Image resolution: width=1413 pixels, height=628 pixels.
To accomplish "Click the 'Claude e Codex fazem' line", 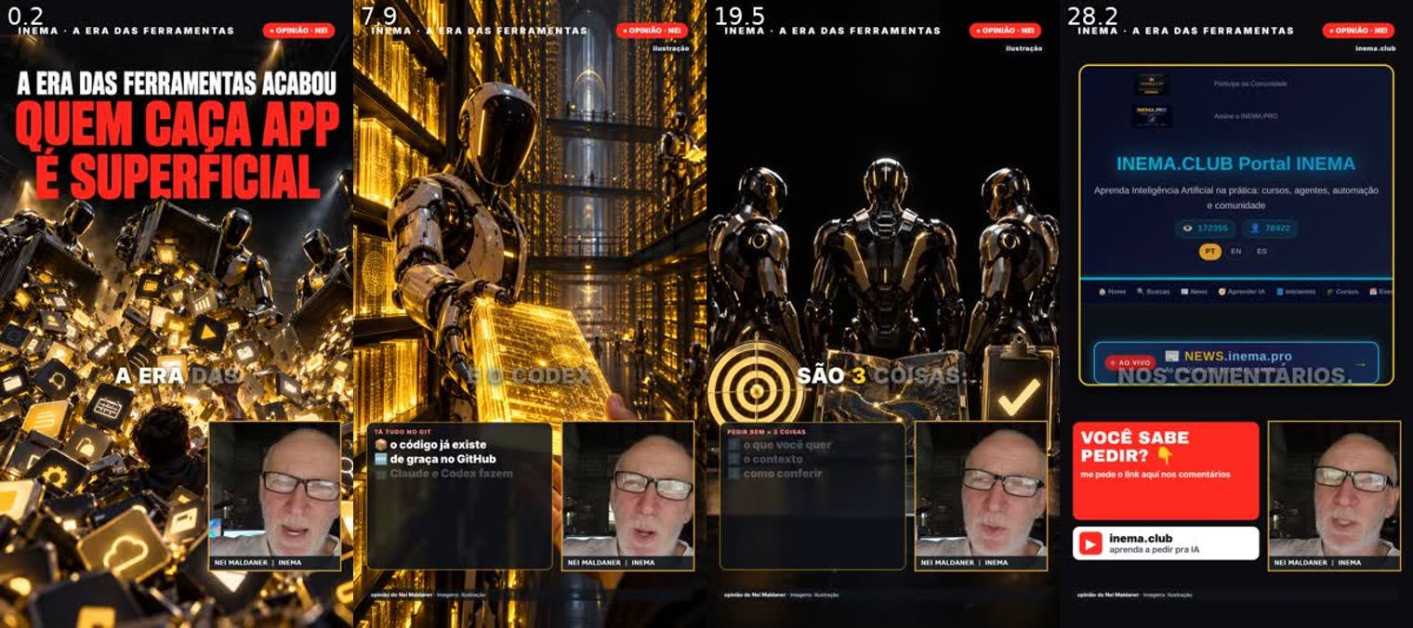I will (x=451, y=474).
